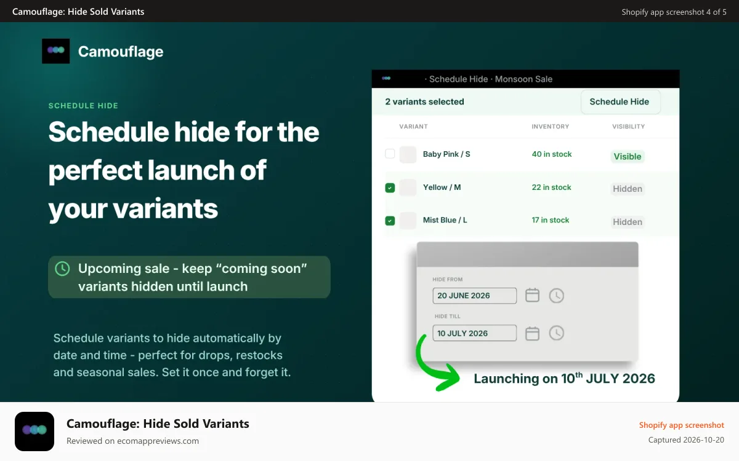Click the Hidden badge for Yellow / M

click(x=628, y=189)
